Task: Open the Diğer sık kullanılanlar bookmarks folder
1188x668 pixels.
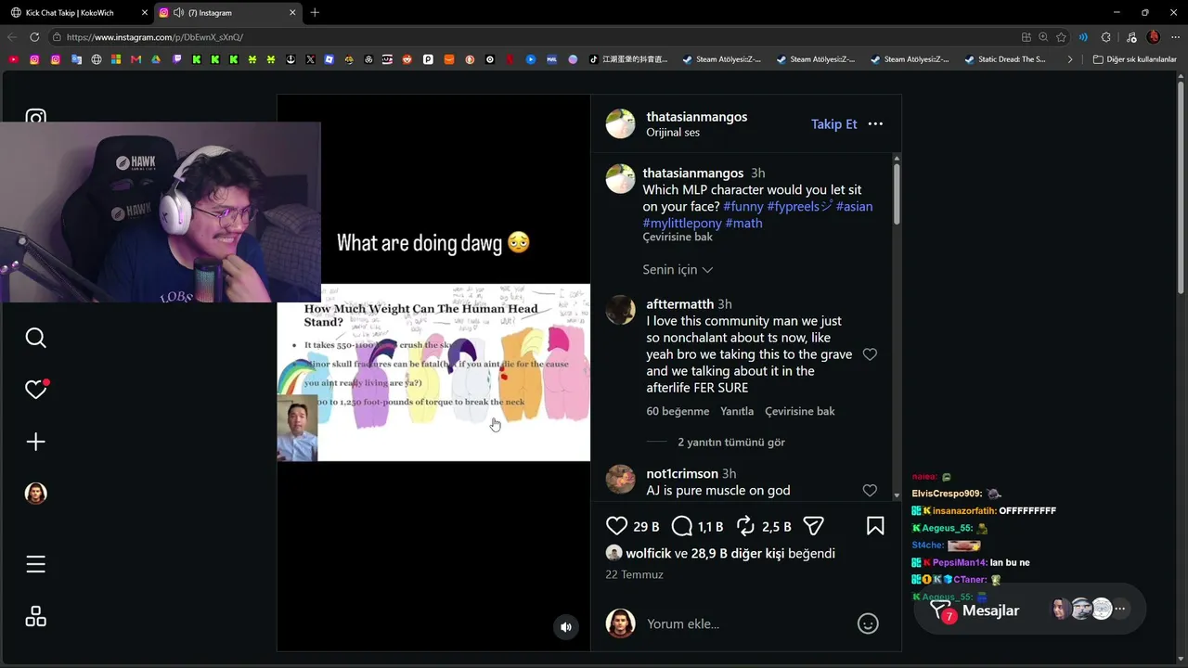Action: click(1135, 59)
